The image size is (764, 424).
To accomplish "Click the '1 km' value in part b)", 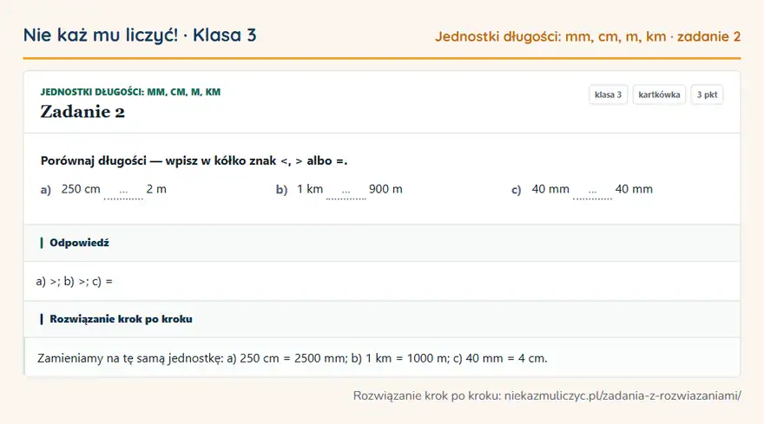I will (x=310, y=189).
